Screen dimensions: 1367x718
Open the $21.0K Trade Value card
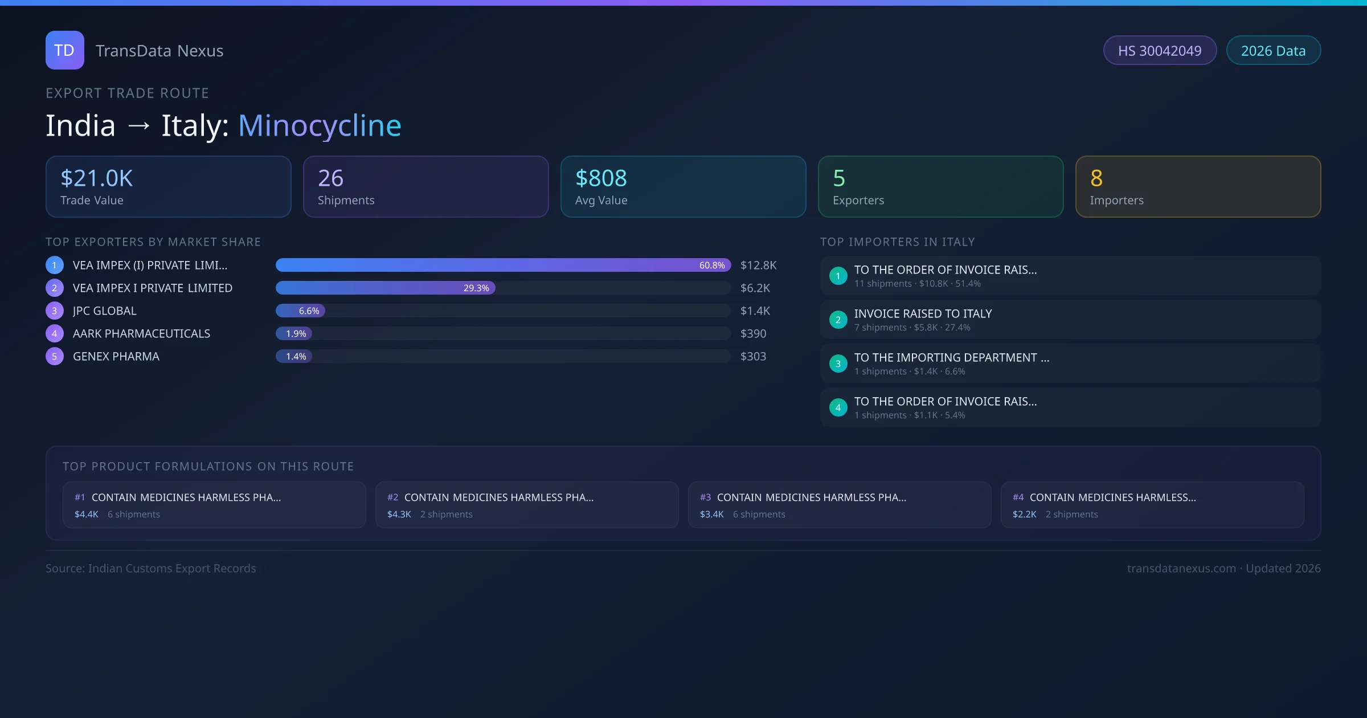(168, 186)
